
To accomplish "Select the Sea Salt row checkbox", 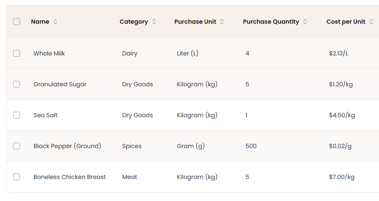I will 17,115.
